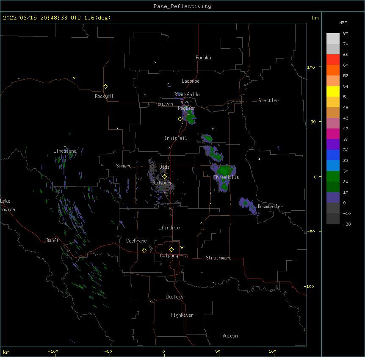Click the Airdrie label
This screenshot has width=365, height=357.
tap(171, 228)
